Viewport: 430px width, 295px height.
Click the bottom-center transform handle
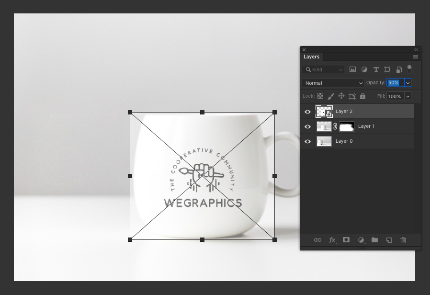(x=203, y=239)
